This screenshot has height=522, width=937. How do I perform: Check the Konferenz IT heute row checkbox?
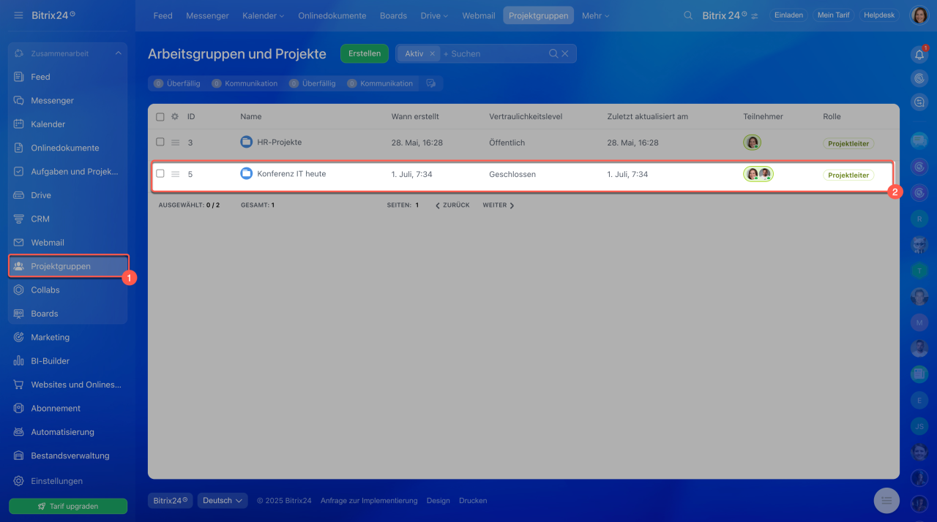160,173
